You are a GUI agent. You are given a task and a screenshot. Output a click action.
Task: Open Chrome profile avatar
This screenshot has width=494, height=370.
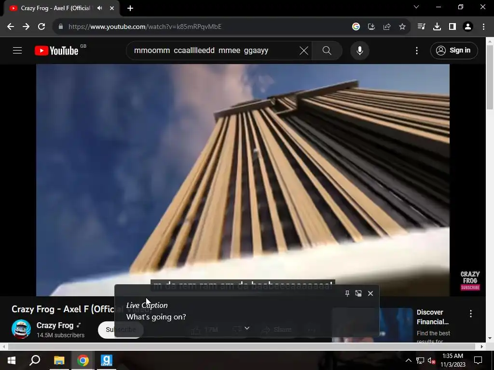tap(468, 27)
